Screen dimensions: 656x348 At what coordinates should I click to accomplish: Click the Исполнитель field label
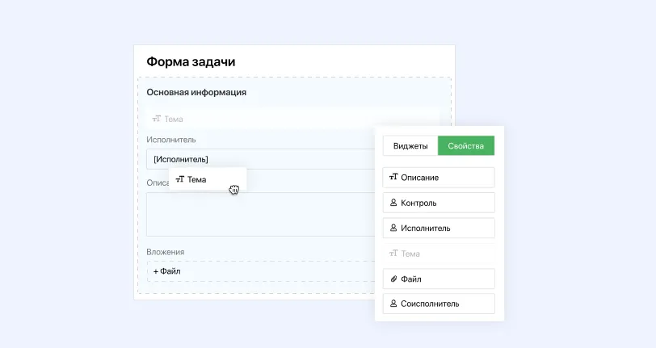[x=171, y=140]
